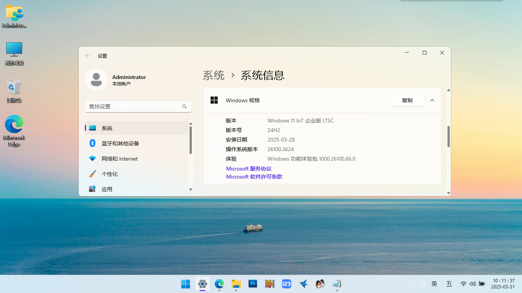522x293 pixels.
Task: Click the headset tray icon
Action: point(422,284)
